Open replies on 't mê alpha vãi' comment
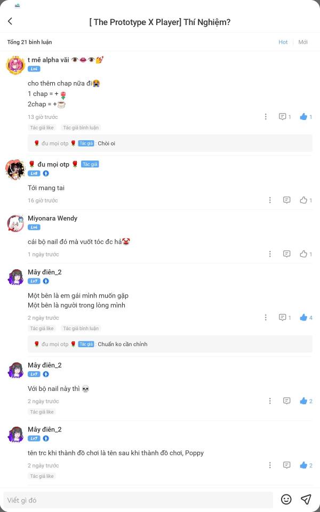The image size is (320, 512). click(285, 117)
